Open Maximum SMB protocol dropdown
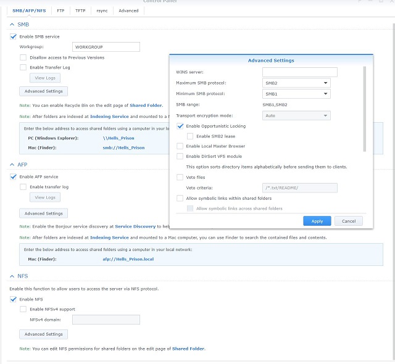Screen dimensions: 395x364 point(296,83)
